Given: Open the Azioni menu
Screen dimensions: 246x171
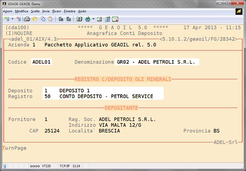Looking at the screenshot, I should [x=7, y=11].
